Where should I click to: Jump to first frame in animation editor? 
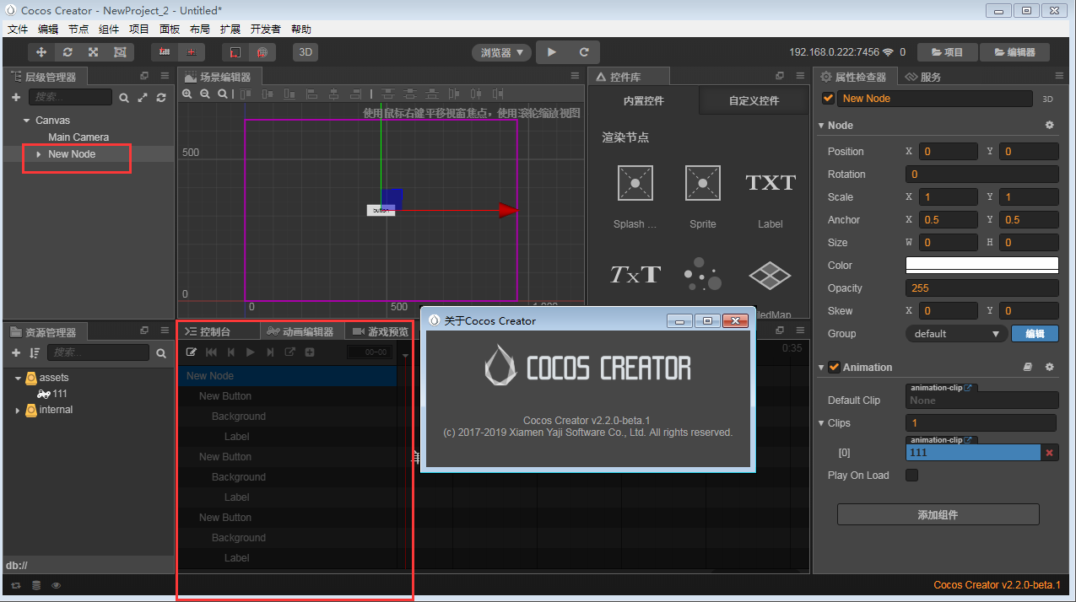tap(211, 352)
